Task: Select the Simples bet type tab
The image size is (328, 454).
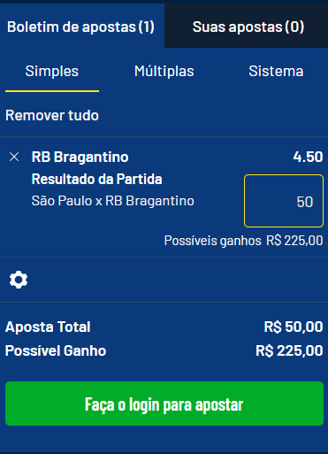Action: (52, 72)
